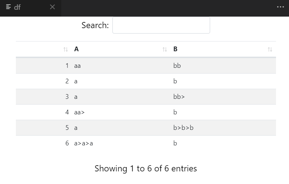Click 'Showing 1 to 6 of 6 entries' text
The height and width of the screenshot is (184, 289).
[x=146, y=168]
